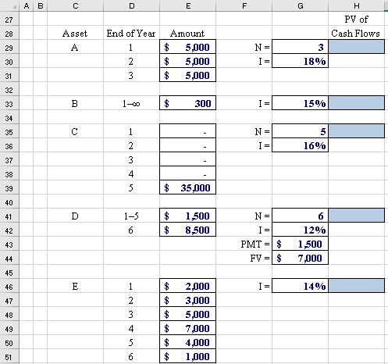Click the $5,000 amount in row 29
Image resolution: width=388 pixels, height=364 pixels.
[188, 47]
